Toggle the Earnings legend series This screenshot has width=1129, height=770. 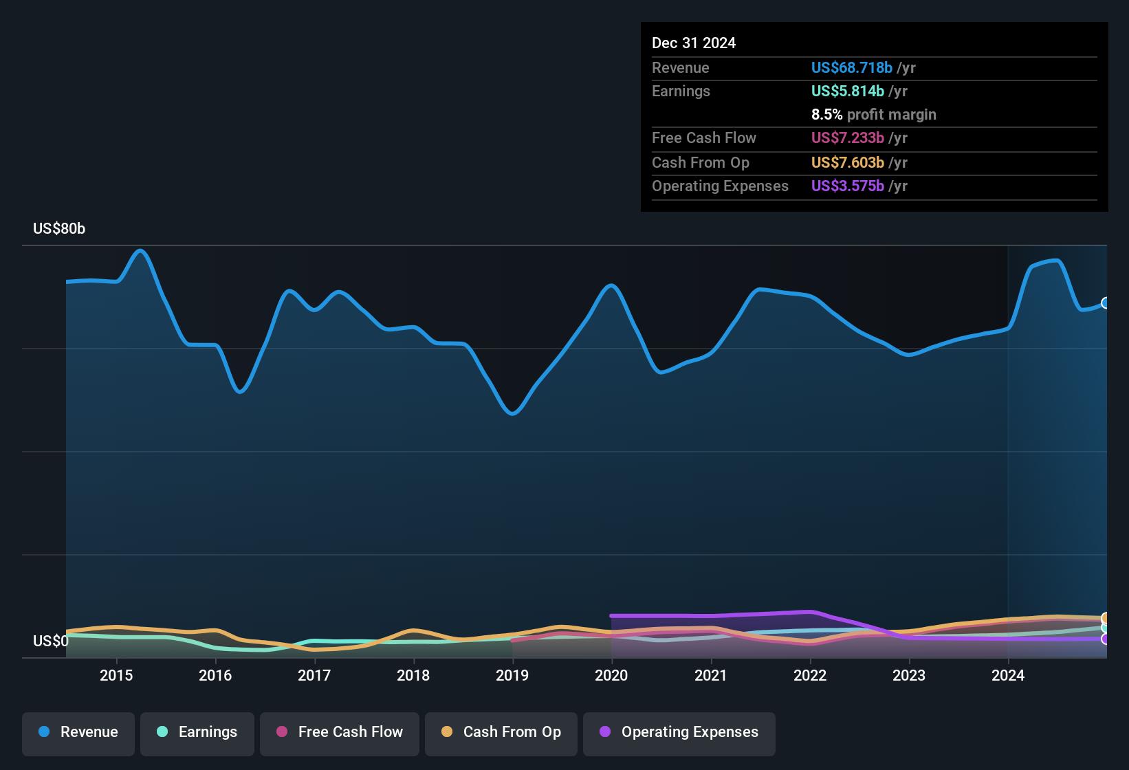coord(197,733)
